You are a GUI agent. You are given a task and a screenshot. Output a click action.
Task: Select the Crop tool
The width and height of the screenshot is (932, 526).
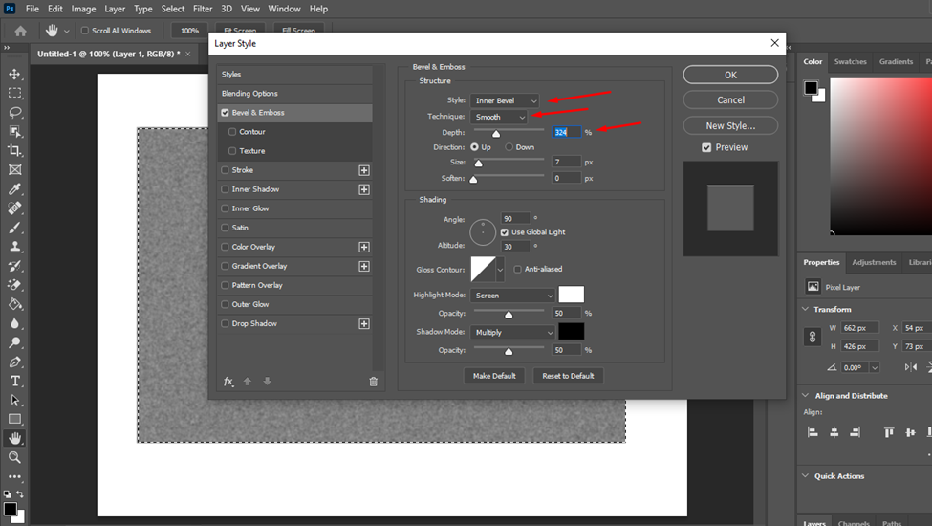point(15,150)
